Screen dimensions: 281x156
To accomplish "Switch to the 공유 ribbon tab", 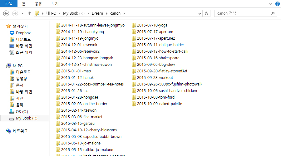I will [x=38, y=4].
